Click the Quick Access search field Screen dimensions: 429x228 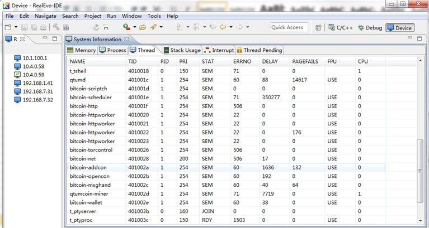289,27
